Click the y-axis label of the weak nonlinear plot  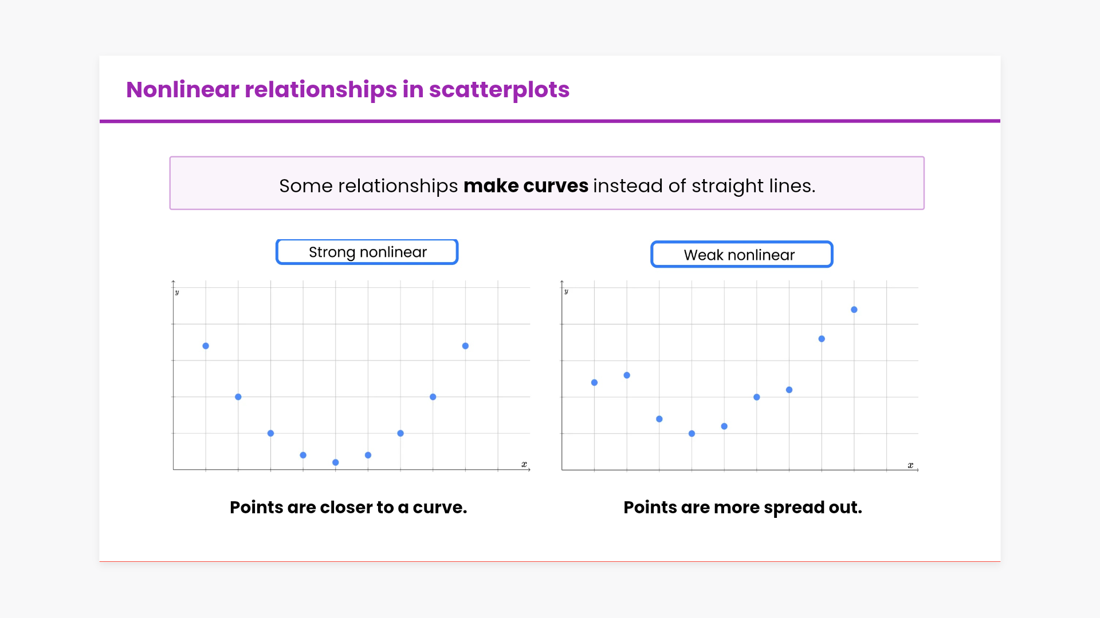pyautogui.click(x=566, y=292)
